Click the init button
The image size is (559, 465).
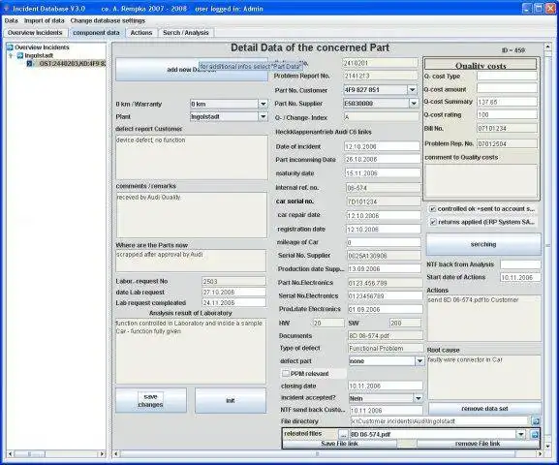[231, 400]
